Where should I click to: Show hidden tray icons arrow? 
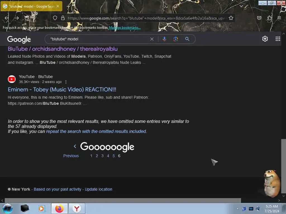coord(237,209)
